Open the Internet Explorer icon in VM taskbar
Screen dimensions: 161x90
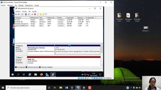coord(30,74)
